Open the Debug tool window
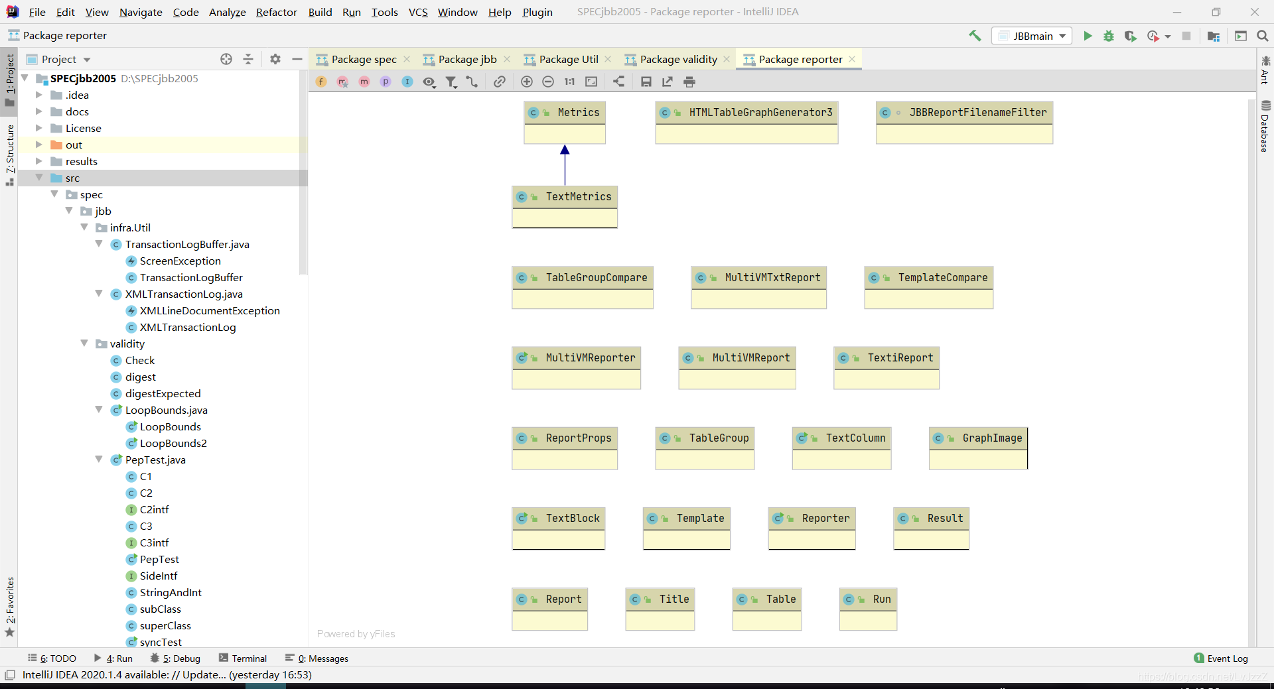This screenshot has width=1274, height=689. (x=176, y=658)
